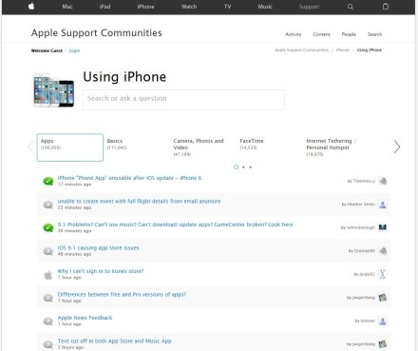Select the third carousel page dot

(x=251, y=167)
